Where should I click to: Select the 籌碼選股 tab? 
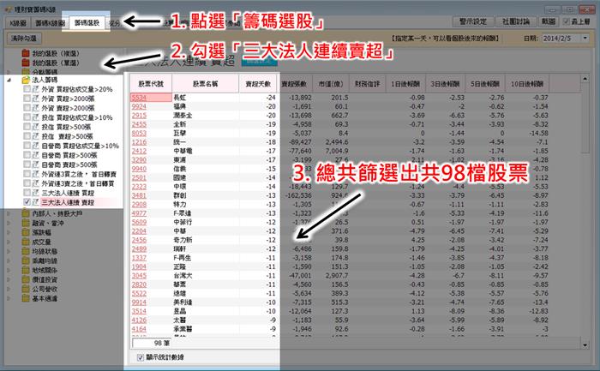click(87, 23)
